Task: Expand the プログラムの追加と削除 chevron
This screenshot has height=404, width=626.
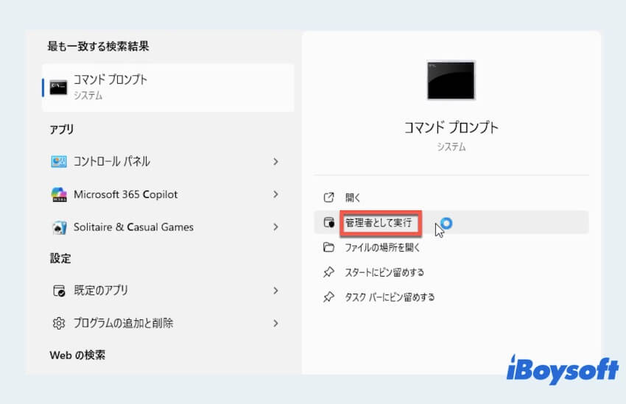Action: [x=275, y=323]
